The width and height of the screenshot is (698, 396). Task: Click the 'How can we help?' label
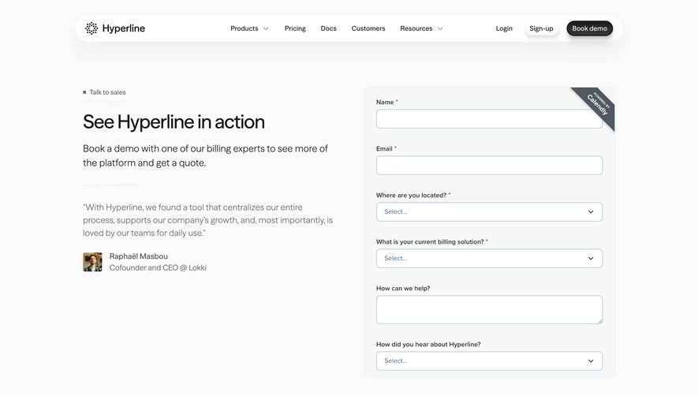click(x=403, y=288)
